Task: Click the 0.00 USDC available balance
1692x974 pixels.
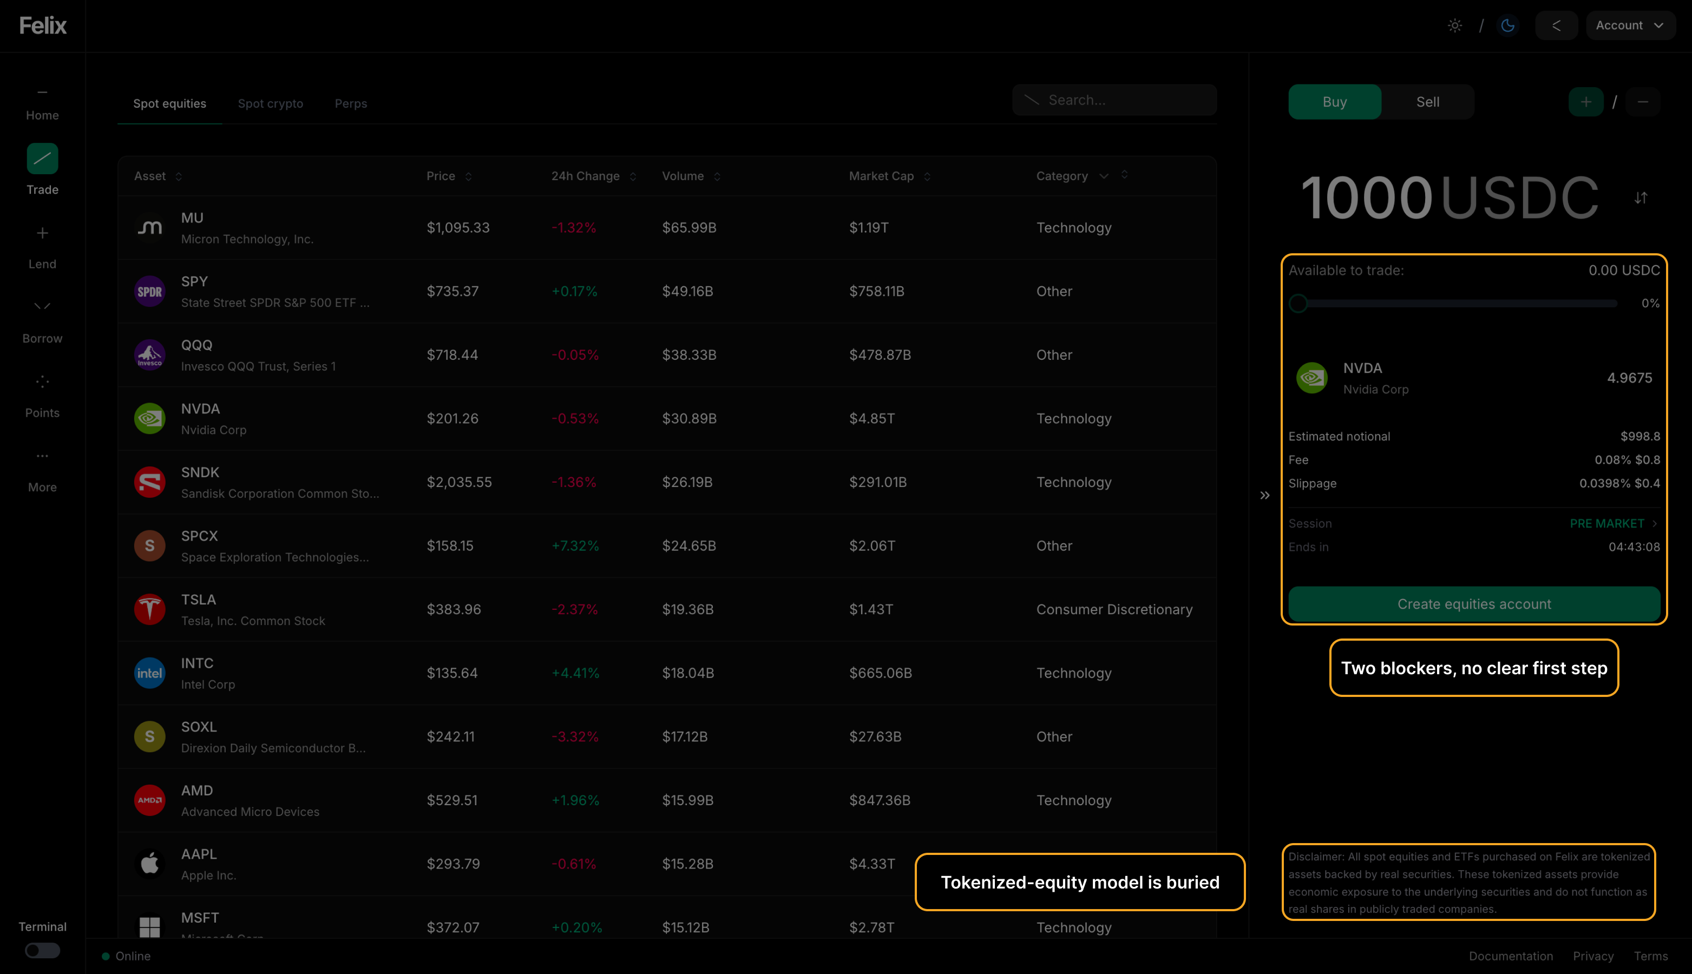Action: [x=1624, y=270]
